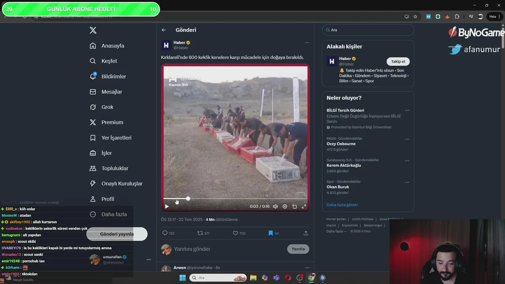Open Yer İşaretleri bookmarks
This screenshot has height=284, width=505.
[x=110, y=138]
